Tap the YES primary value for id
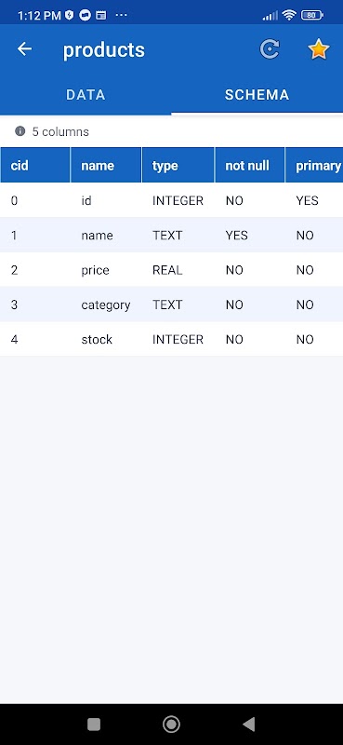343x745 pixels. click(308, 200)
